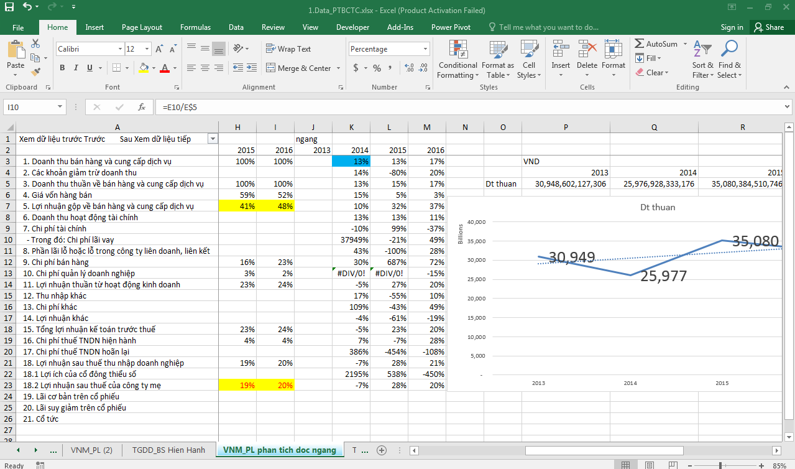Apply comma style icon
The height and width of the screenshot is (469, 795).
click(x=392, y=68)
